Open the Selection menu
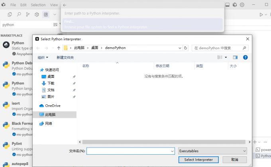Screen dimensions: 271x167 coord(38,5)
